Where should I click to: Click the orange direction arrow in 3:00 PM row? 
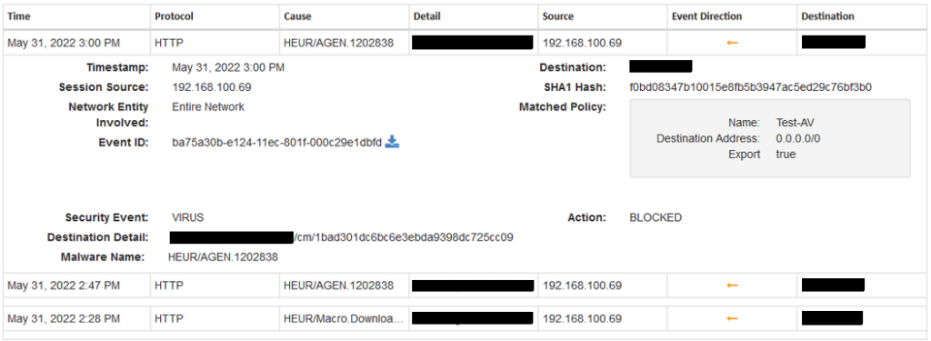[x=732, y=43]
